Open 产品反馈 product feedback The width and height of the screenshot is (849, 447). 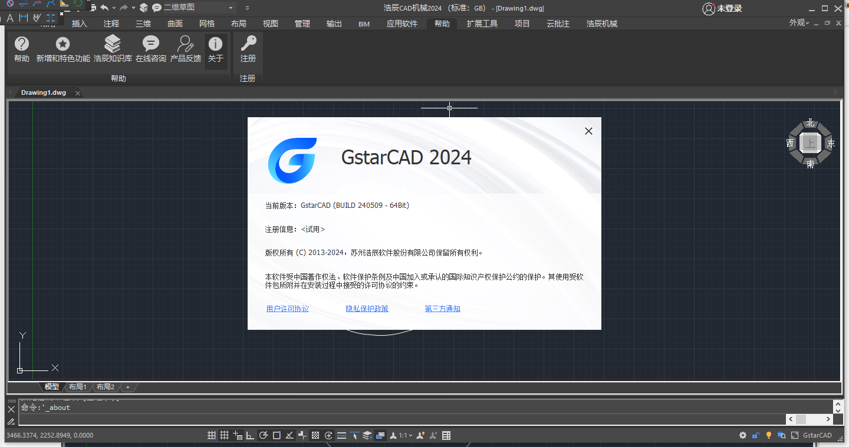186,49
